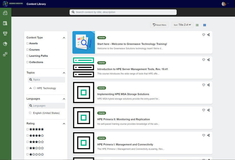Filter by two-star rating
This screenshot has height=160, width=235.
[x=27, y=148]
